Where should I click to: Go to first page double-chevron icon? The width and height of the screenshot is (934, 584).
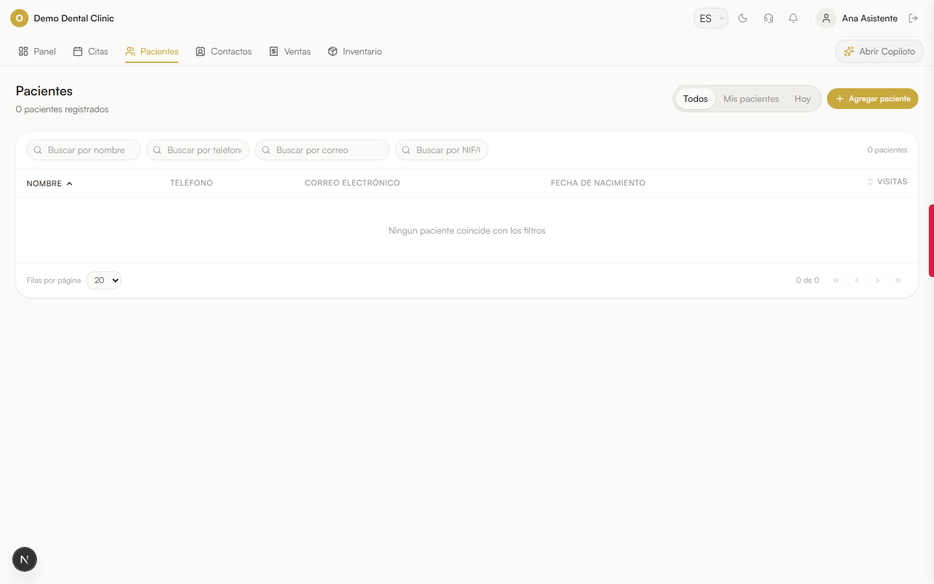coord(836,280)
